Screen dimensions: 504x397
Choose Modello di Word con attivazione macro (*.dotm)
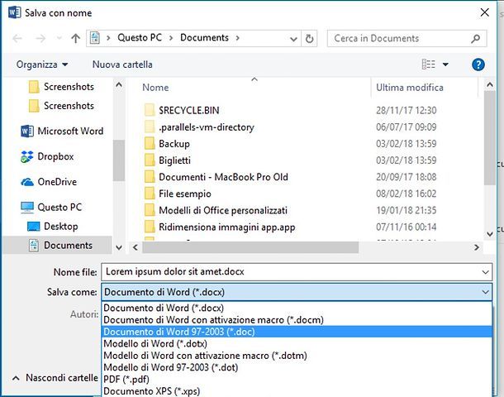pyautogui.click(x=297, y=356)
